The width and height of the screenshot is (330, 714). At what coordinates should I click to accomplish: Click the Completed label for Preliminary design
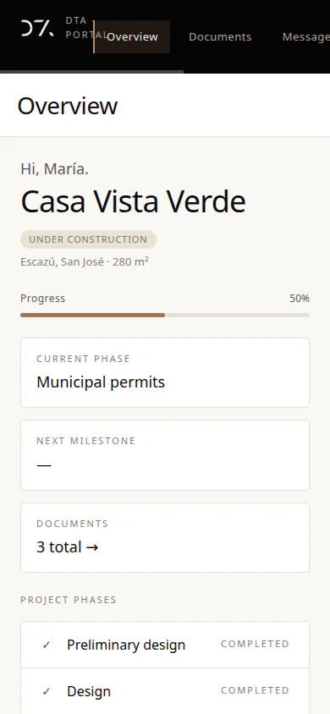pyautogui.click(x=255, y=644)
